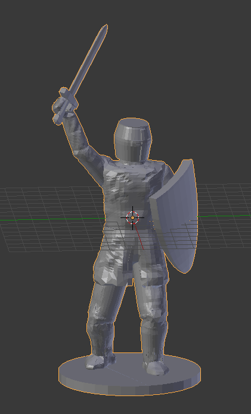Image resolution: width=251 pixels, height=414 pixels.
Task: Click the knight's bucket helmet
Action: (x=133, y=139)
